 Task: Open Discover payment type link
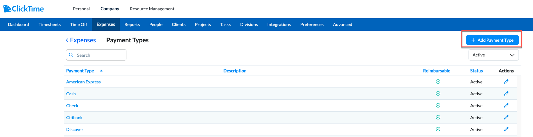(75, 129)
